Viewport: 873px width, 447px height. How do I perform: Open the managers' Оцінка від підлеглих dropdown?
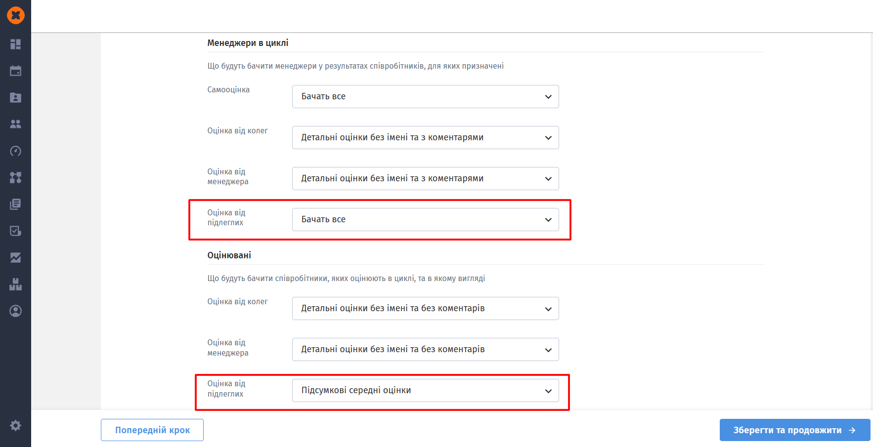pos(425,220)
